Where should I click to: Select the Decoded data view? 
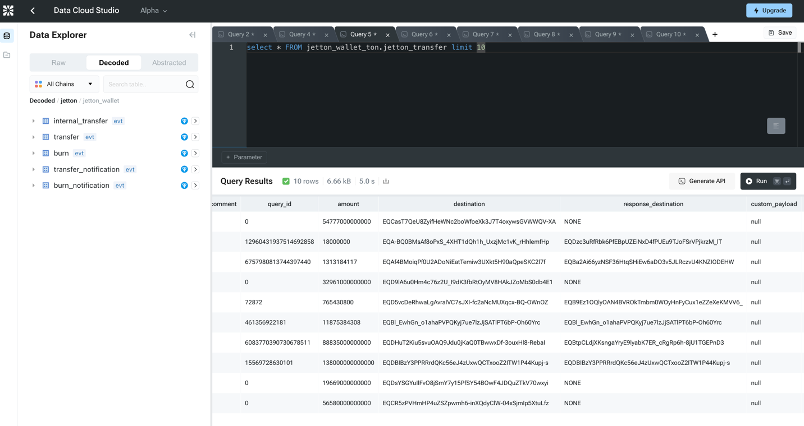coord(114,63)
